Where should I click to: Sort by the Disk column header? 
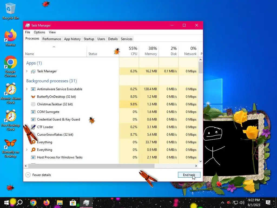[x=169, y=51]
